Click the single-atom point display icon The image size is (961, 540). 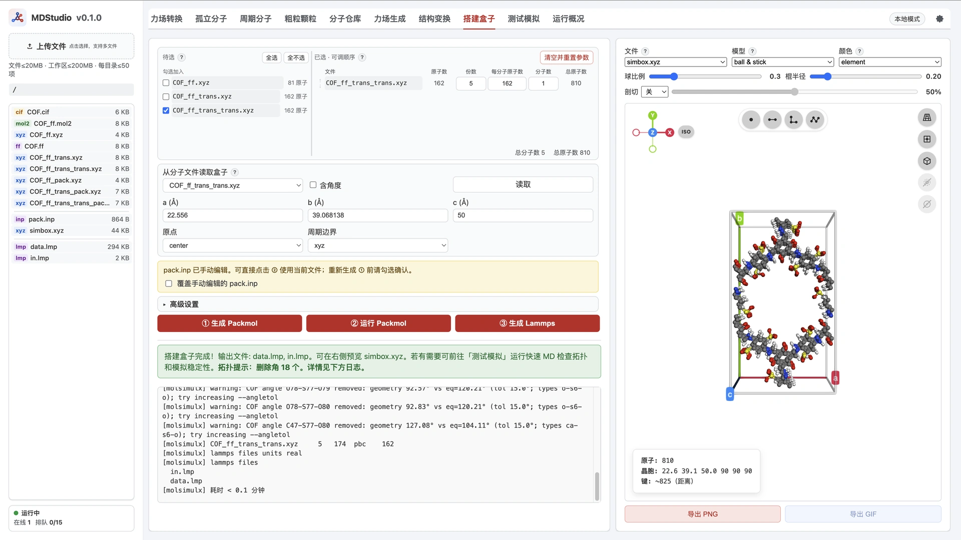click(x=751, y=120)
